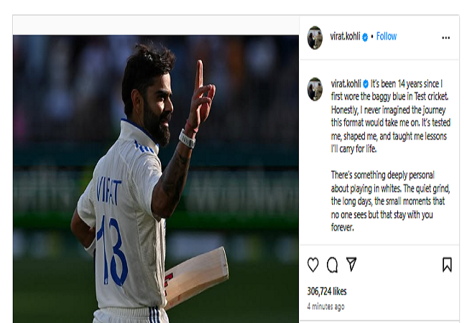This screenshot has height=323, width=467.
Task: Like the post with the heart icon
Action: pos(313,264)
